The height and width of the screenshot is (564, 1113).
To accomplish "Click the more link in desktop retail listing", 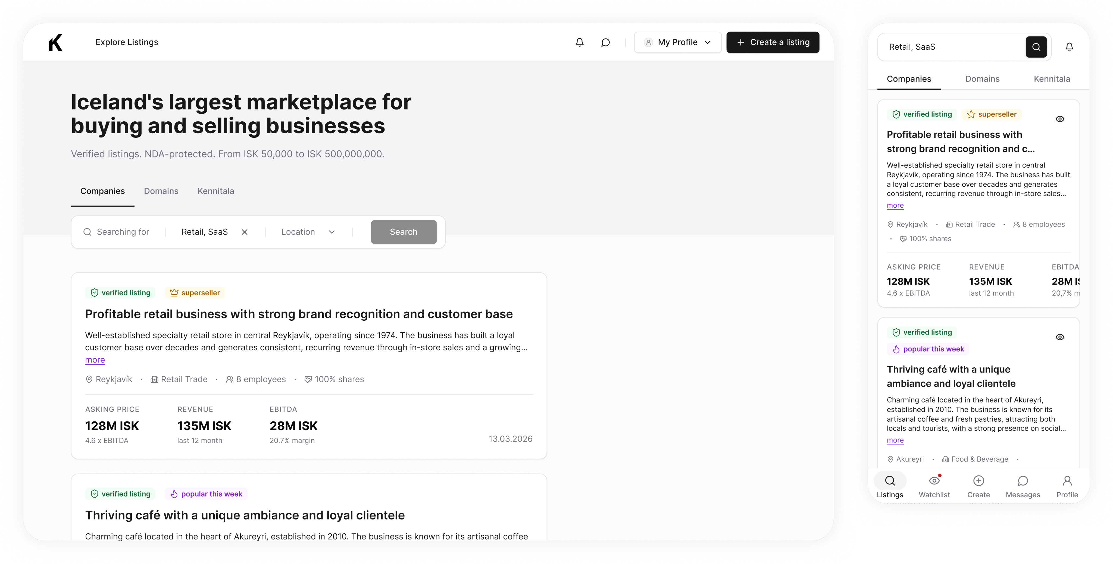I will (x=95, y=360).
